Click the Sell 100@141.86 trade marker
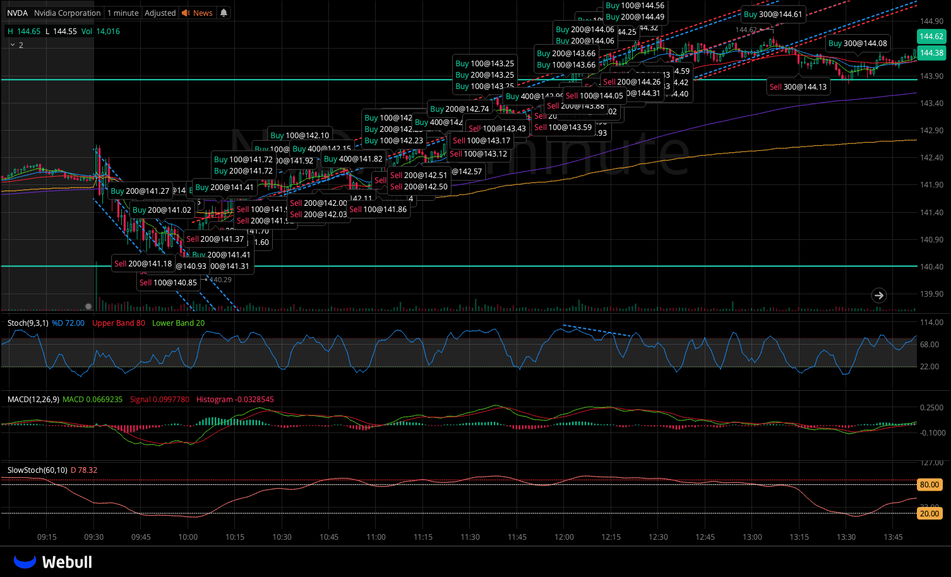951x577 pixels. click(378, 210)
